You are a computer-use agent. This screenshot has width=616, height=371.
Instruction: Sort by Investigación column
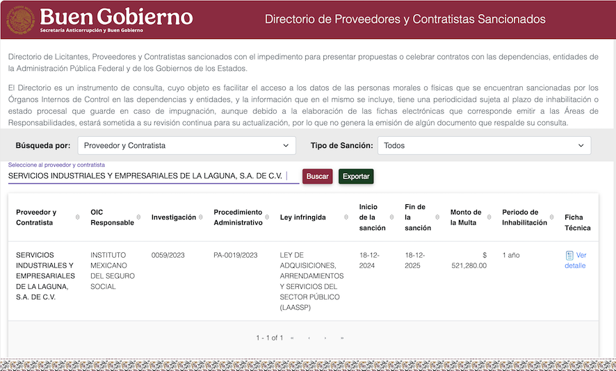pyautogui.click(x=201, y=217)
